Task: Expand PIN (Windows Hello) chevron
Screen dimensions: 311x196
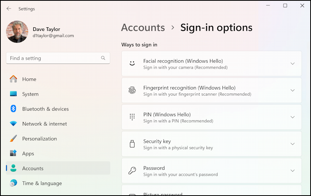Action: (292, 117)
